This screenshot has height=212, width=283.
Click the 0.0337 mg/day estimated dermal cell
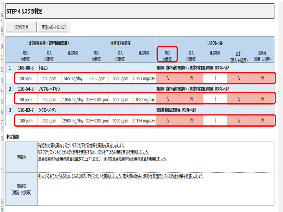click(144, 100)
